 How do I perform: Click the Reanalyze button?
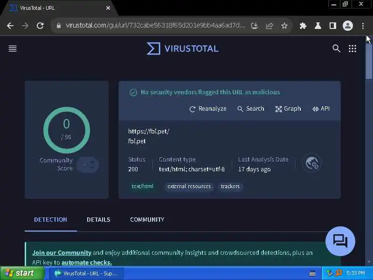(208, 109)
